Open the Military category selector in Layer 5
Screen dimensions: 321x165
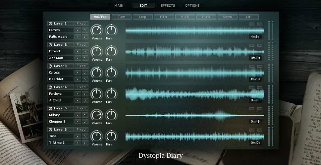tap(60, 115)
